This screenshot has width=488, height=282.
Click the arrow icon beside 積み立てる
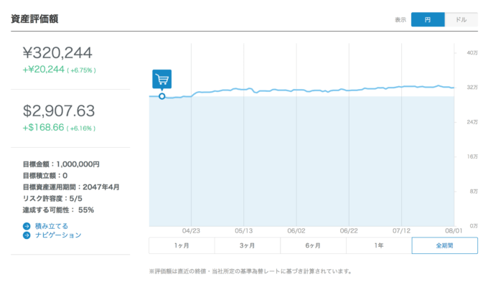(x=27, y=226)
